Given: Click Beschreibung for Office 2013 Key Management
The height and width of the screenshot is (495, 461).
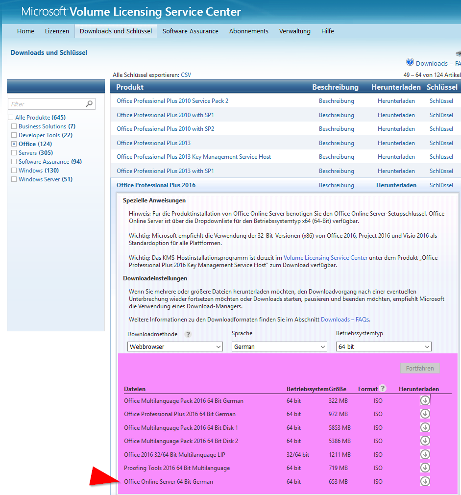Looking at the screenshot, I should pos(337,157).
